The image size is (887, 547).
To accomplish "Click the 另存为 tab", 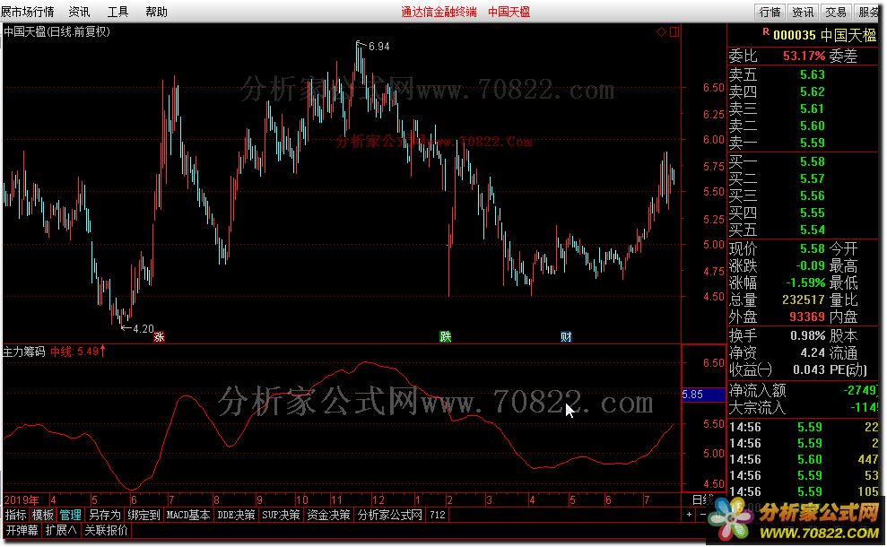I will [x=105, y=515].
